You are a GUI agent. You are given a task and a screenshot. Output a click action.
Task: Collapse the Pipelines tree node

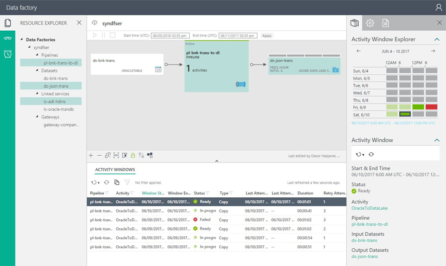tap(37, 55)
